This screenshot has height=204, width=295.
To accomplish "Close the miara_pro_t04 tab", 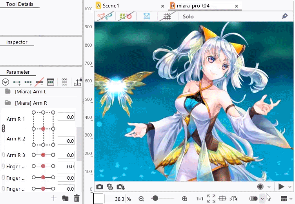I will click(237, 6).
